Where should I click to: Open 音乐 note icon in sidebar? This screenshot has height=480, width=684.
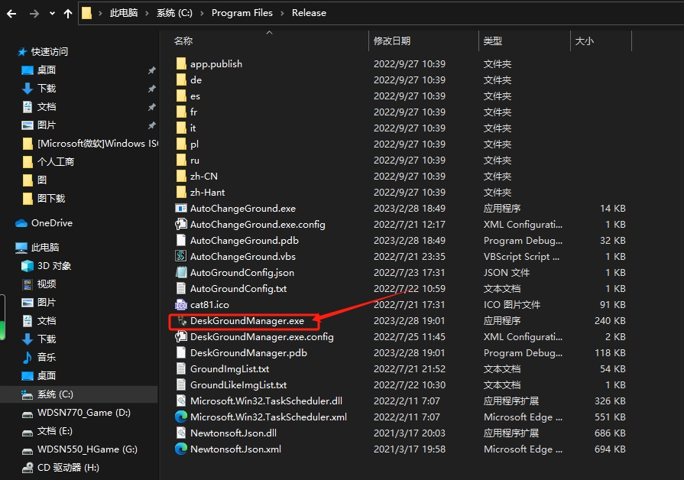point(28,358)
